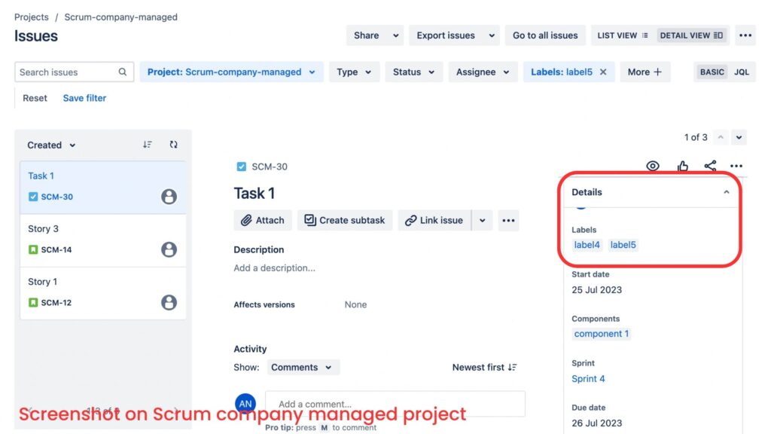Select the Story 1 issue card
This screenshot has width=771, height=434.
tap(102, 293)
